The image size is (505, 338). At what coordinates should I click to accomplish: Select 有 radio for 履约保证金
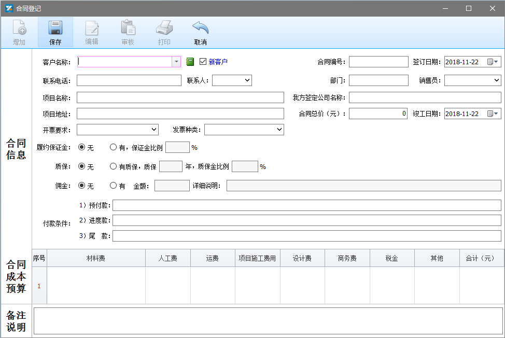click(x=113, y=147)
